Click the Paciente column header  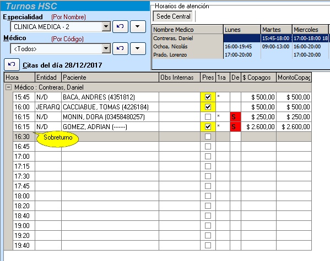click(x=110, y=77)
